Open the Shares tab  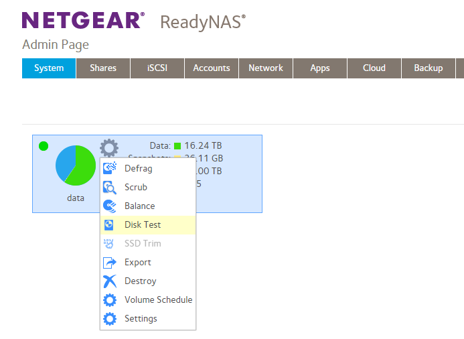pyautogui.click(x=103, y=68)
